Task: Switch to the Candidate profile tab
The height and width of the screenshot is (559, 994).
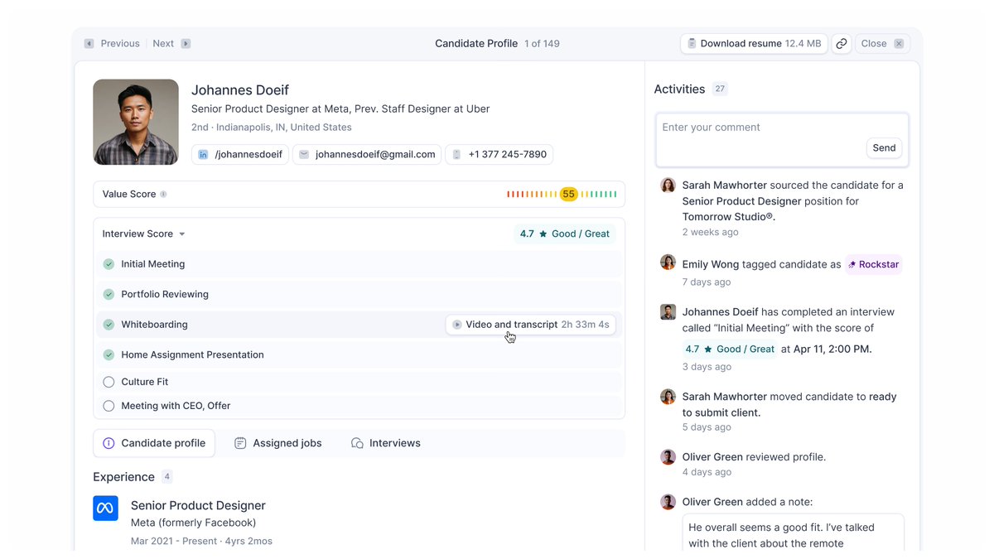Action: [x=154, y=443]
